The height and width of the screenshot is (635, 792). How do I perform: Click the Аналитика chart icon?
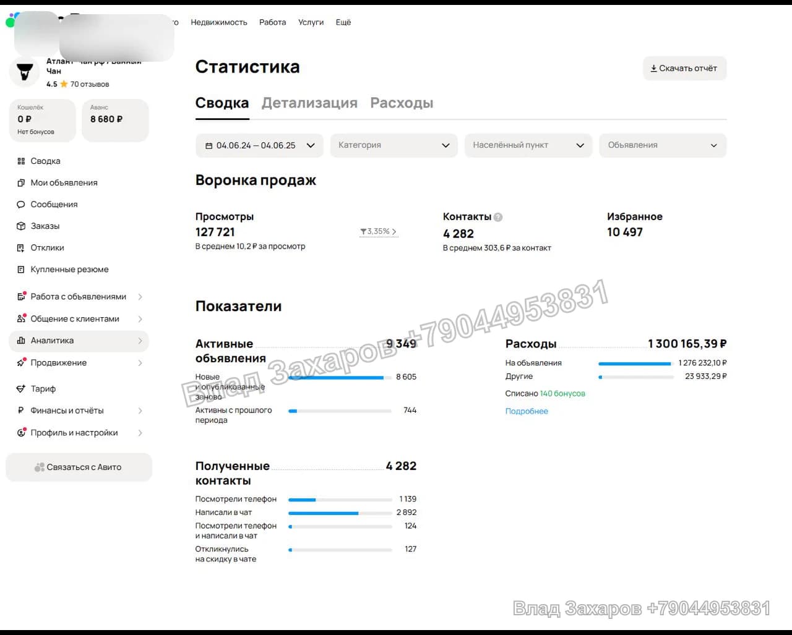point(21,341)
